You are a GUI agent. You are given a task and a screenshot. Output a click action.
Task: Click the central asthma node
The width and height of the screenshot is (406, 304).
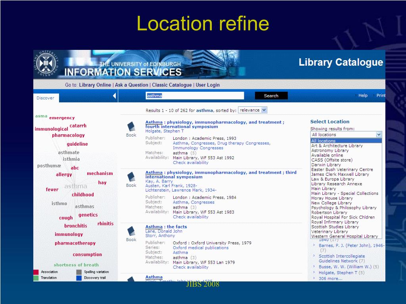tap(76, 186)
